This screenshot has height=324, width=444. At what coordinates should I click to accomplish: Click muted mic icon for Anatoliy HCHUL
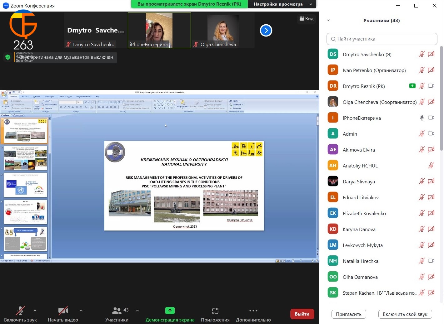[x=431, y=165]
